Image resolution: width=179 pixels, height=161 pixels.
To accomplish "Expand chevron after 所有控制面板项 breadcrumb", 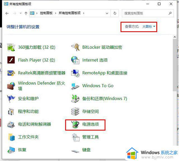I will coord(84,13).
